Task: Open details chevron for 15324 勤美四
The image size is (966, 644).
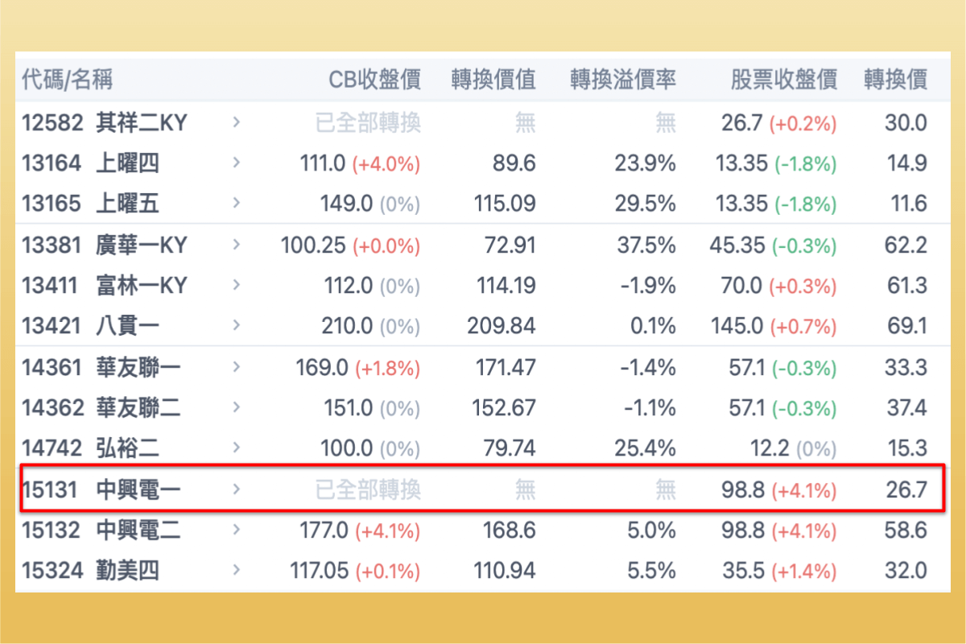Action: click(236, 571)
